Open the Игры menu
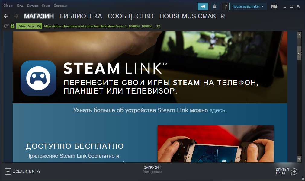Screen dimensions: 305x181 (46, 5)
